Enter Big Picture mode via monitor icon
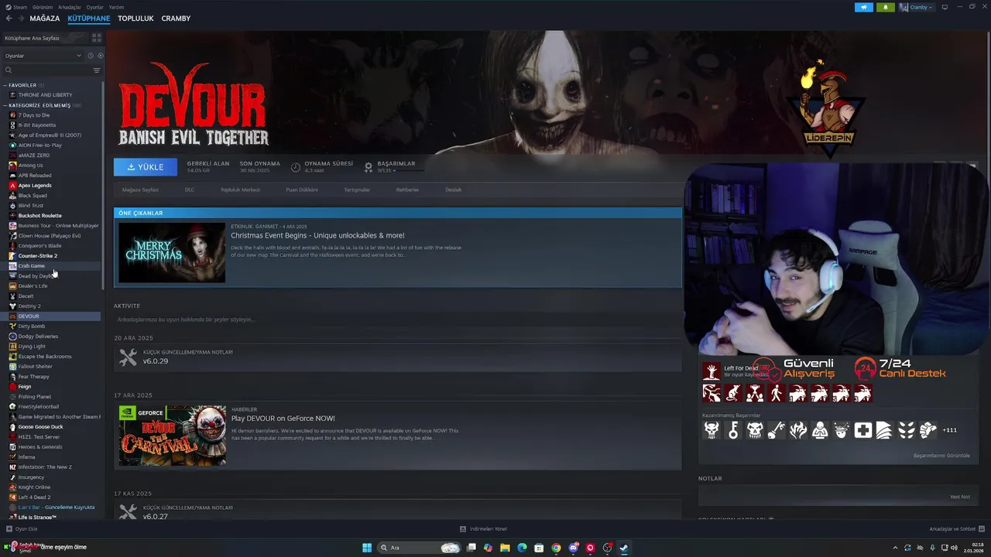Image resolution: width=991 pixels, height=557 pixels. pyautogui.click(x=945, y=7)
